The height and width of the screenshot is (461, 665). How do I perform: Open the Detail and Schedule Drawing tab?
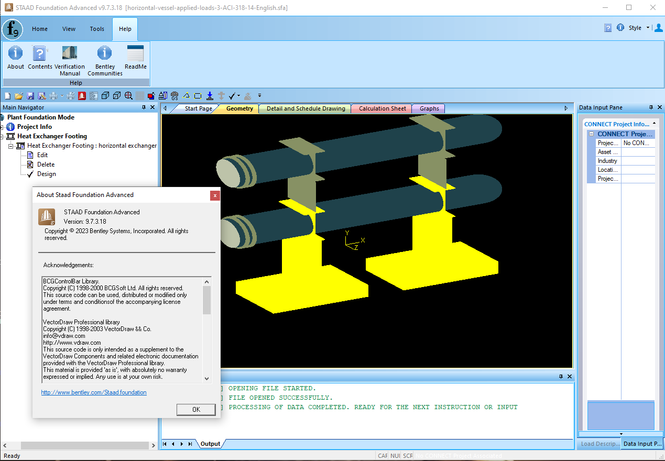306,108
